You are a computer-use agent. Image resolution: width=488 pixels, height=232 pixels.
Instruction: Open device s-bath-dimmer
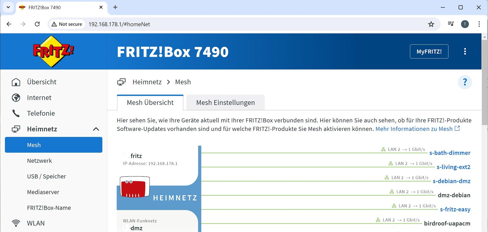450,153
